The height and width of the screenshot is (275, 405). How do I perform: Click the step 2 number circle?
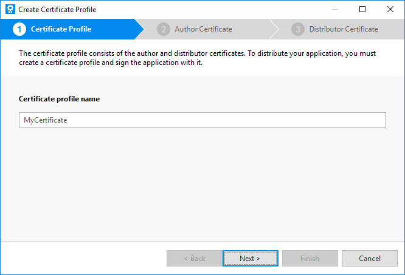click(163, 29)
